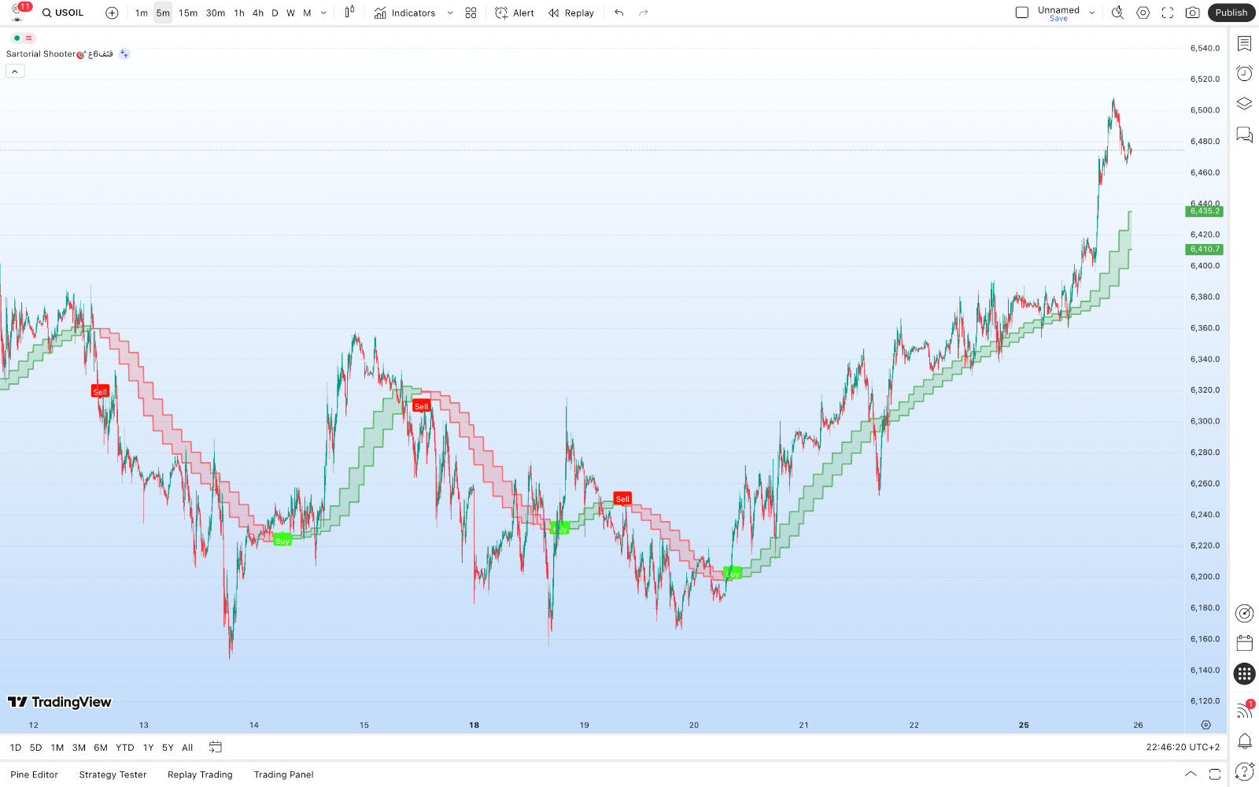Screen dimensions: 1259x787
Task: Open the apps grid dark button
Action: [x=1244, y=674]
